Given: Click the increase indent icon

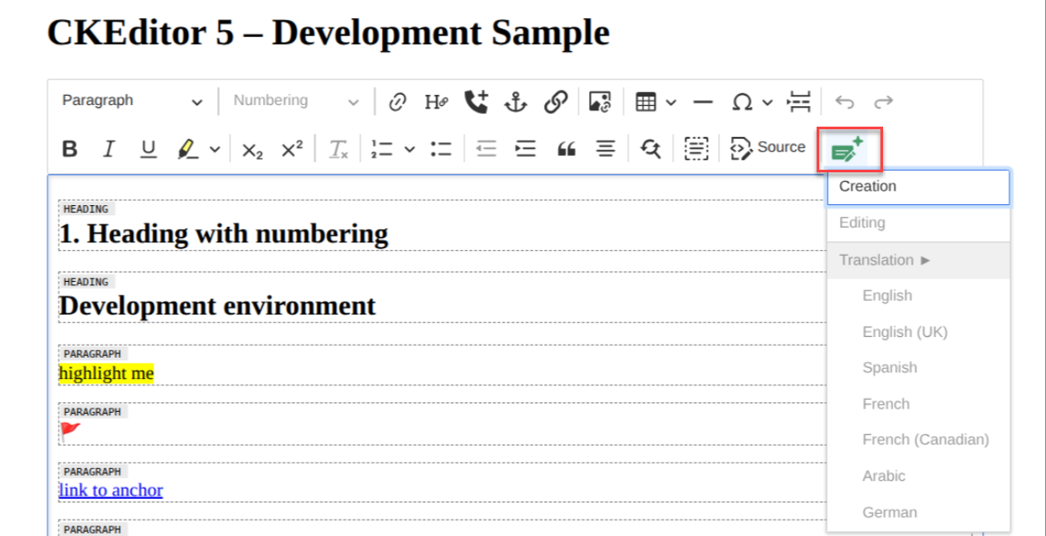Looking at the screenshot, I should pos(525,149).
